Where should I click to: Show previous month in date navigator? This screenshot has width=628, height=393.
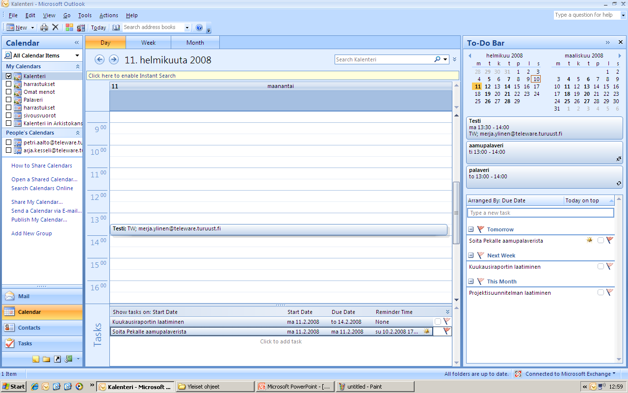(x=470, y=56)
